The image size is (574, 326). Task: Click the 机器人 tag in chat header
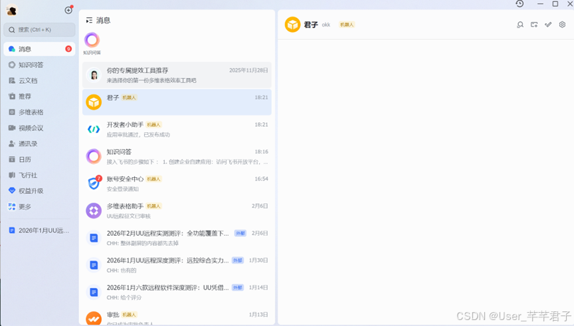(x=347, y=25)
